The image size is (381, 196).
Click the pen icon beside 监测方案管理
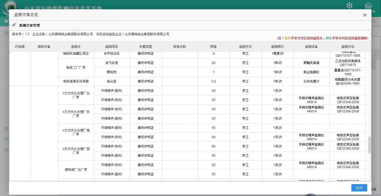coord(14,25)
